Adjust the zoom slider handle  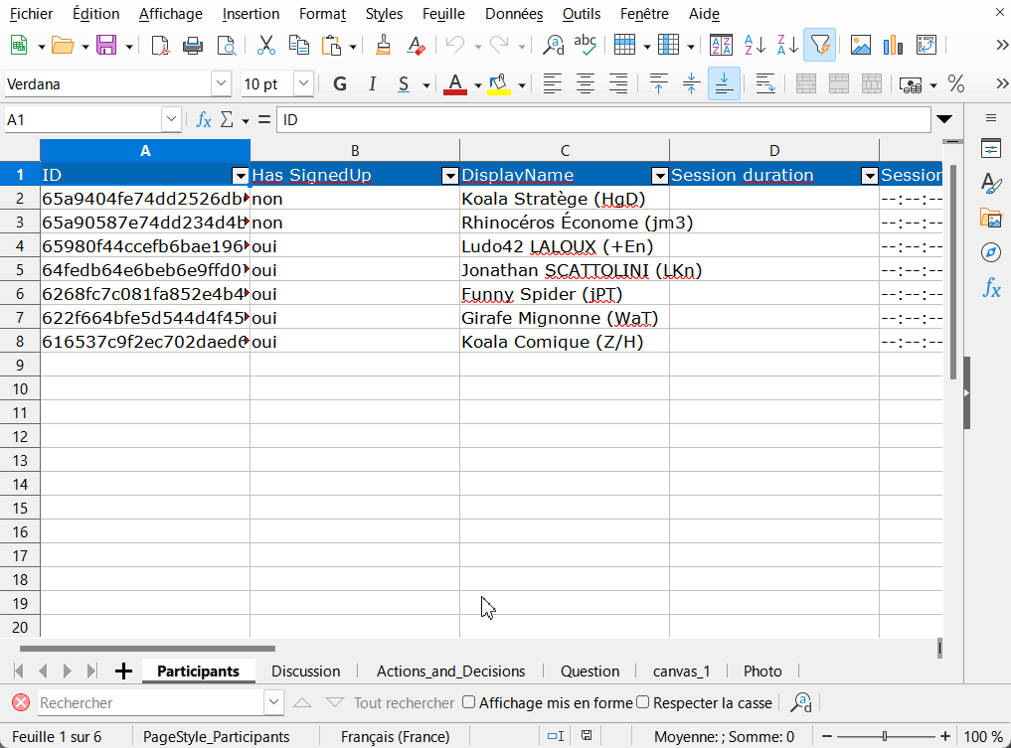(885, 736)
